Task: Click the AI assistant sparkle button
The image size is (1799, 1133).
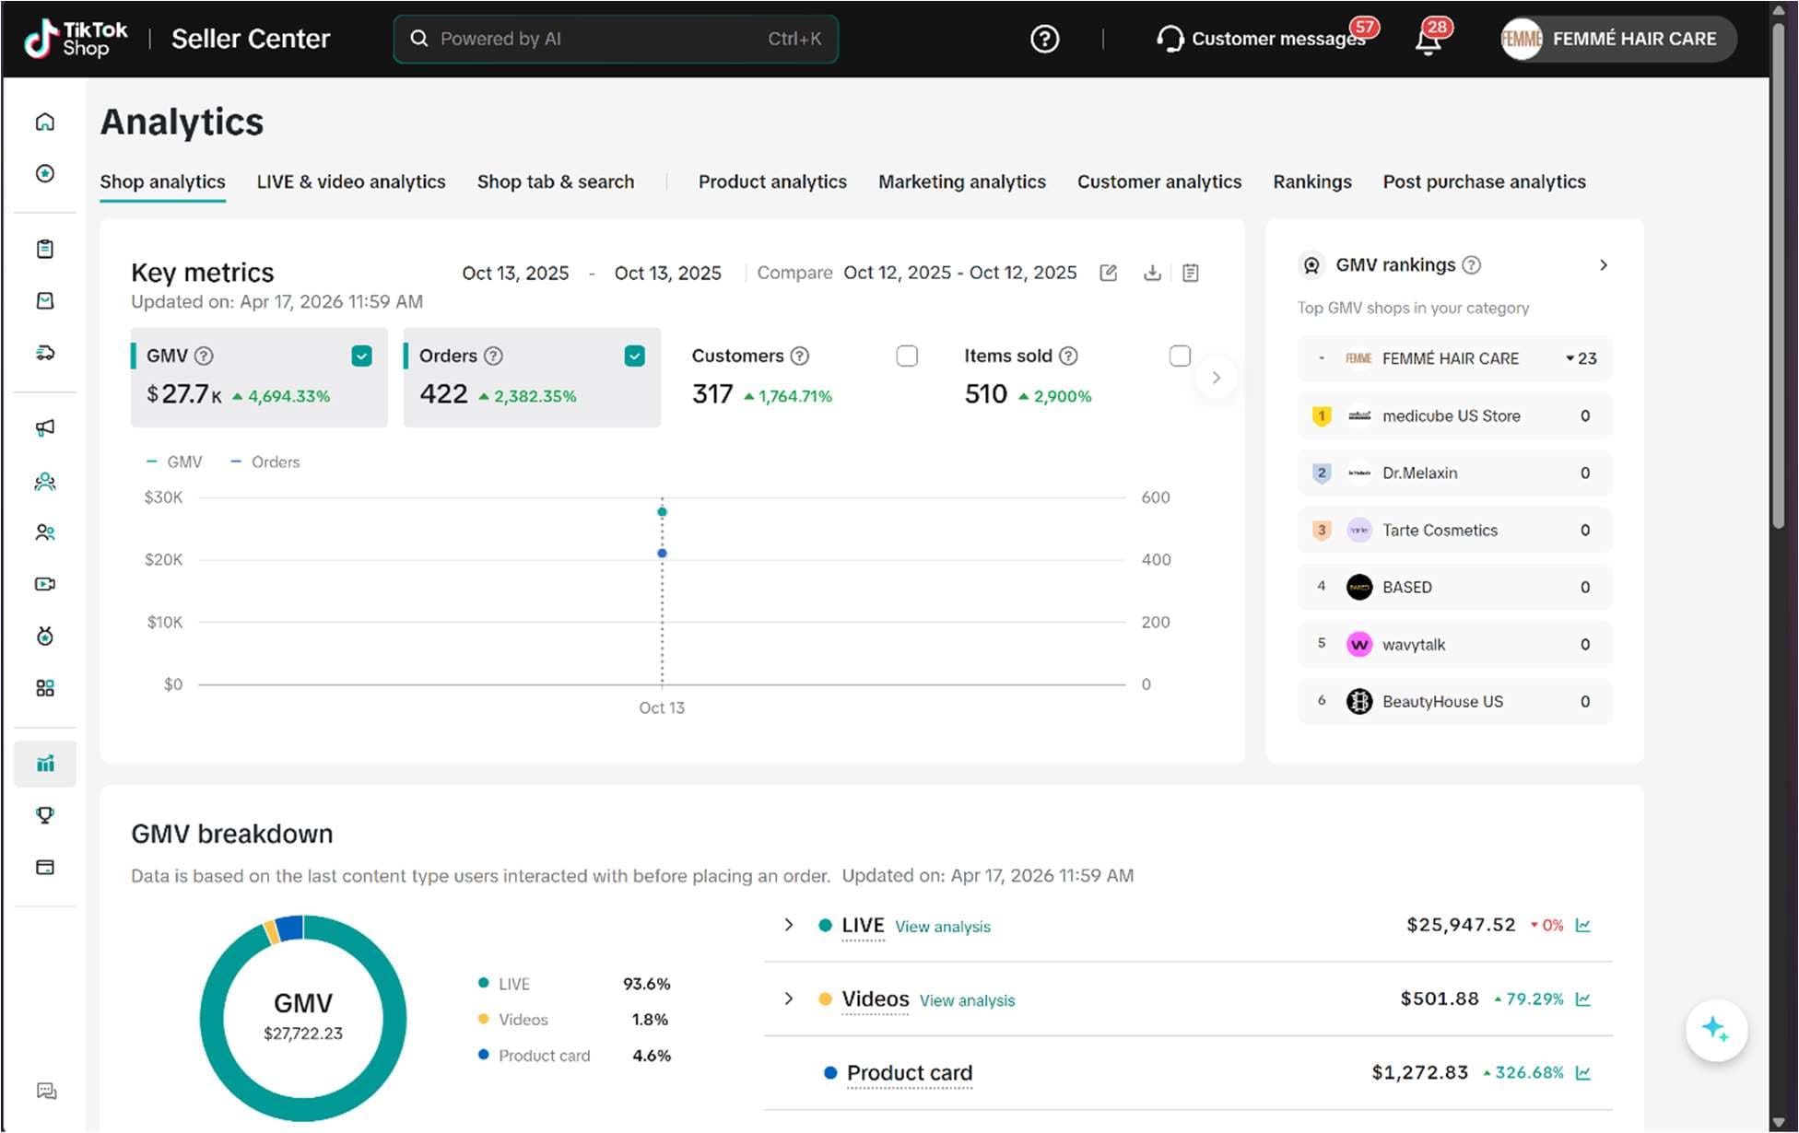Action: [x=1716, y=1030]
